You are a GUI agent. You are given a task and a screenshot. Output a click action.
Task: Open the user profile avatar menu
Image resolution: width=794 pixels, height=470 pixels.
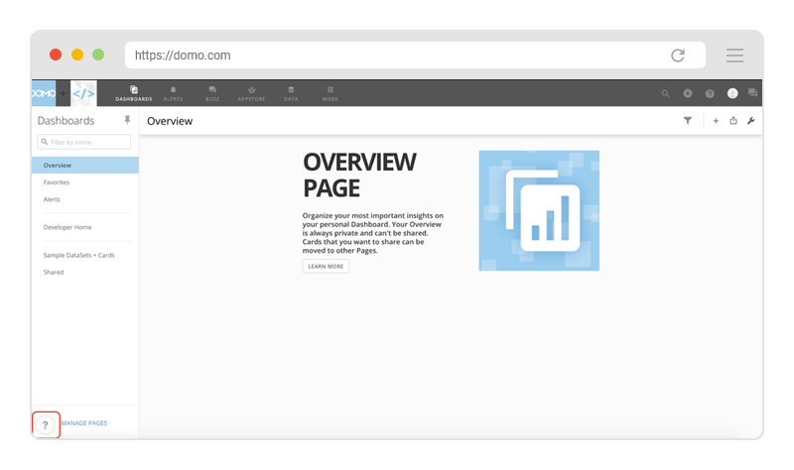(732, 93)
